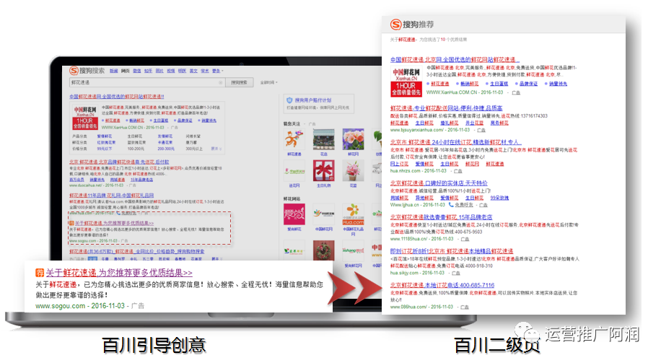Screen dimensions: 661x363
Task: Open the Hua.com 中国鲜花礼品网 logo
Action: coord(354,214)
